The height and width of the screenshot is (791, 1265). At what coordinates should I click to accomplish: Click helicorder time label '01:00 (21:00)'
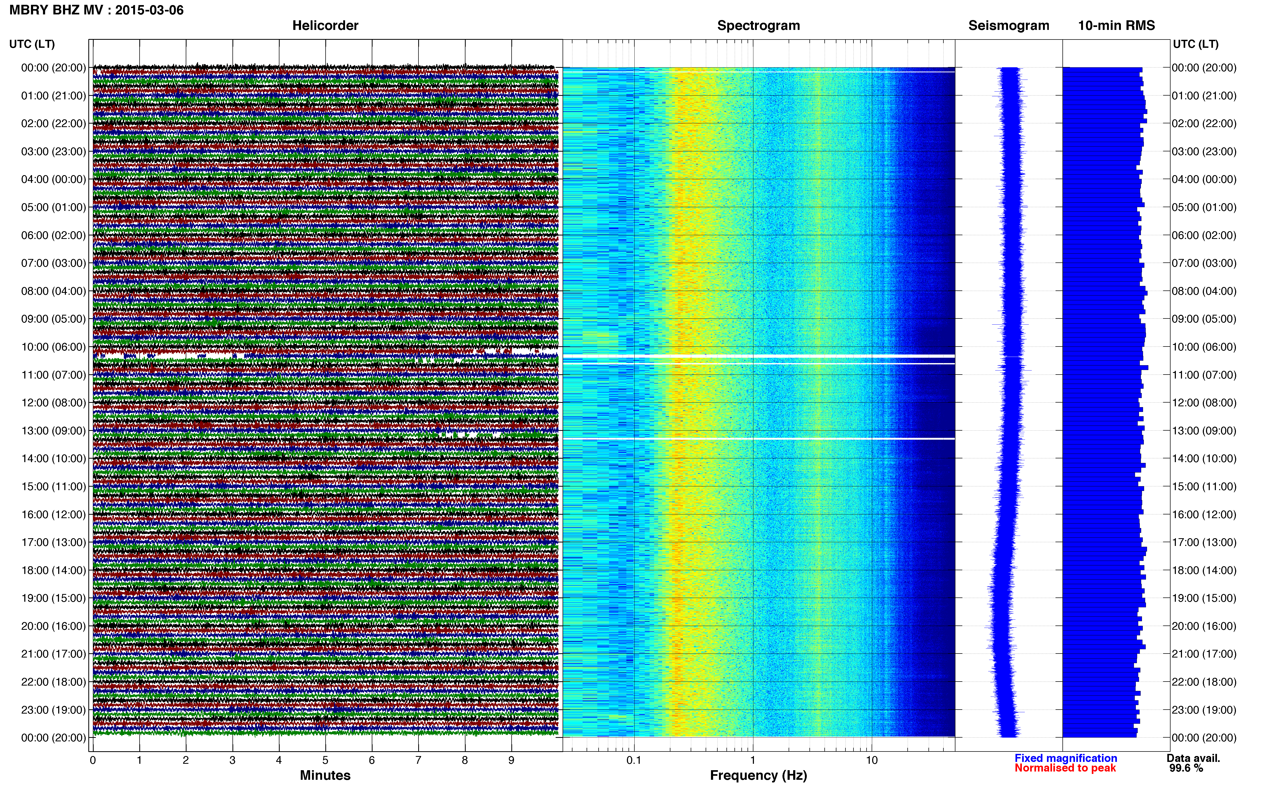53,96
